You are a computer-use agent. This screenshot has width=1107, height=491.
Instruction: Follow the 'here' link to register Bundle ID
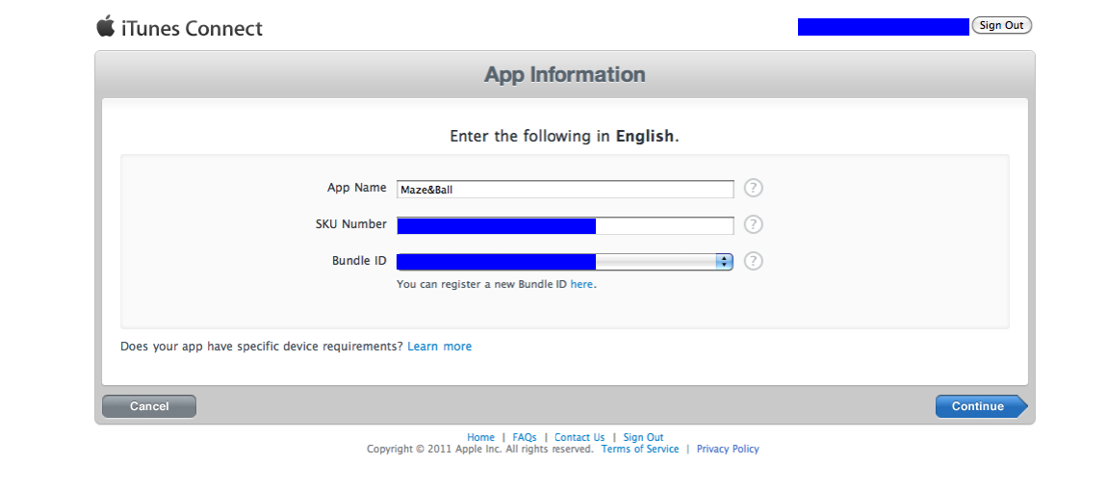(581, 284)
